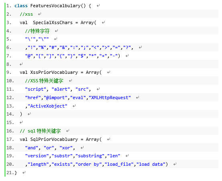Screen dimensions: 222x181
Task: Click the // sql 特殊关键字 comment
Action: click(x=41, y=131)
